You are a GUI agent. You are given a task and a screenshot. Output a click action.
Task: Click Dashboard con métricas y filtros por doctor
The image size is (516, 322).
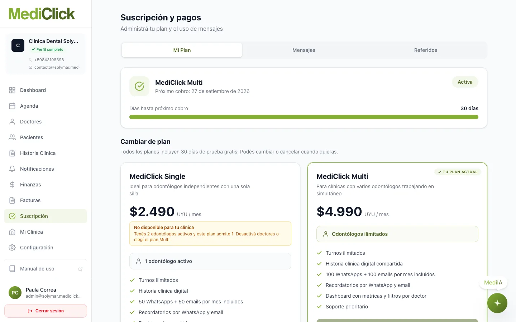tap(376, 296)
